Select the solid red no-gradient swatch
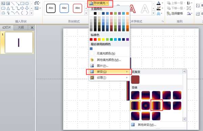Image resolution: width=203 pixels, height=131 pixels. pyautogui.click(x=135, y=79)
